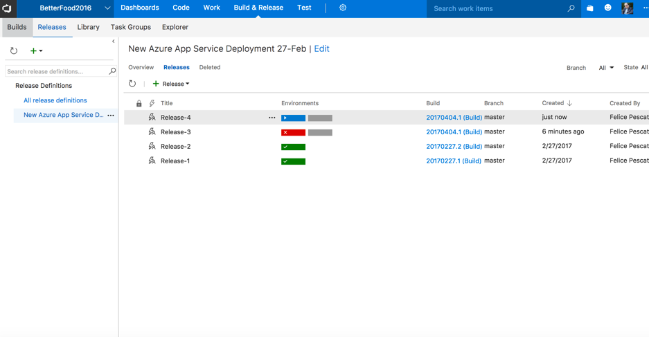
Task: Click the Release Definitions heading
Action: click(x=44, y=86)
